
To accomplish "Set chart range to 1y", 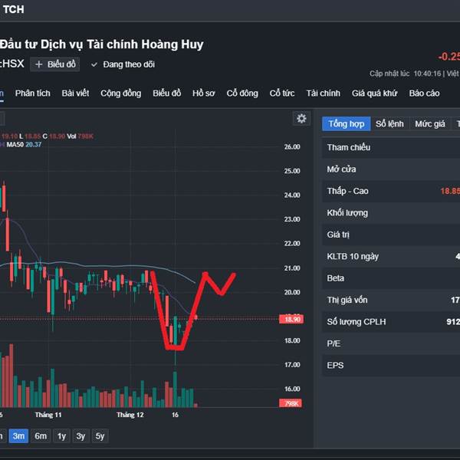I will pos(61,436).
